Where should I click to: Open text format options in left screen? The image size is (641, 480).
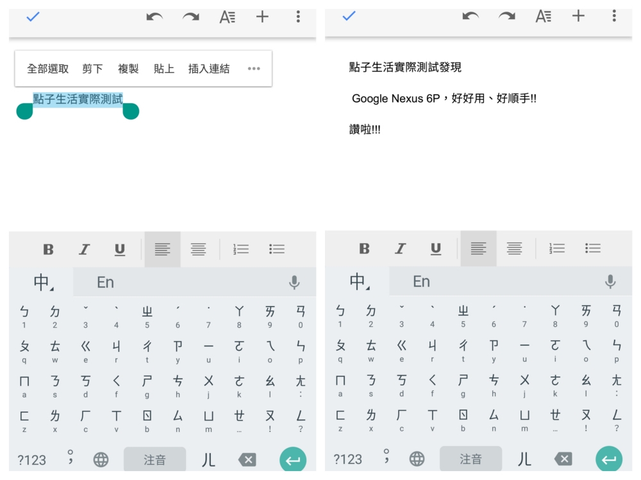coord(228,17)
